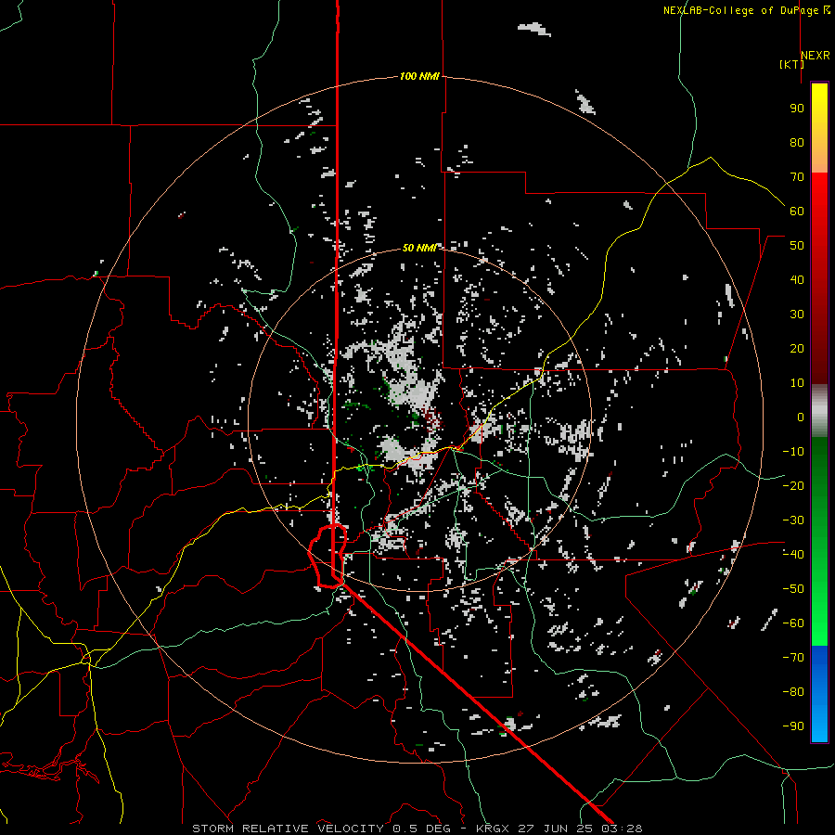Click the -10 value on the velocity scale
Image resolution: width=835 pixels, height=835 pixels.
793,452
